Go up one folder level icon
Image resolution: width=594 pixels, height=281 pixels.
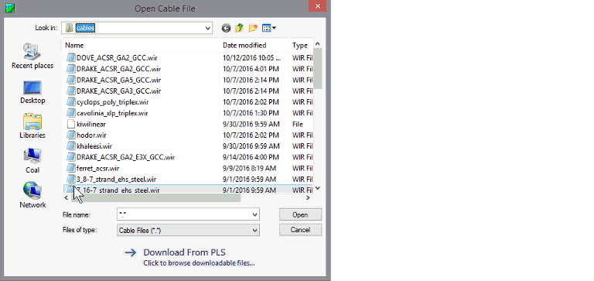[239, 28]
